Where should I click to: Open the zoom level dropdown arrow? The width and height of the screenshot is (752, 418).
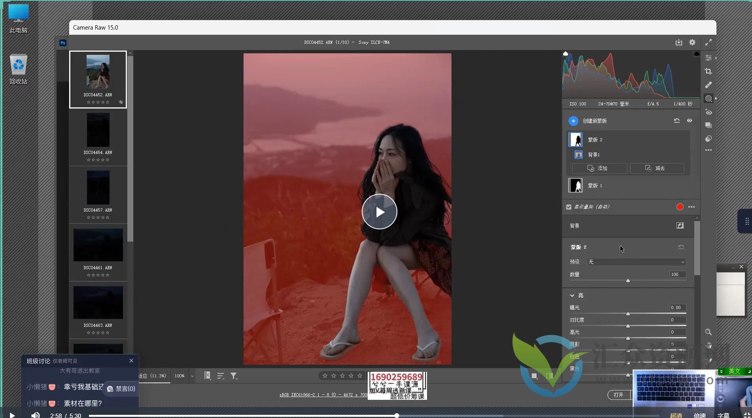click(x=192, y=376)
